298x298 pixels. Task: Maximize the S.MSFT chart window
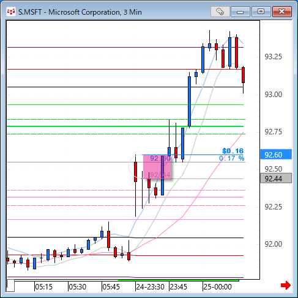click(x=261, y=12)
